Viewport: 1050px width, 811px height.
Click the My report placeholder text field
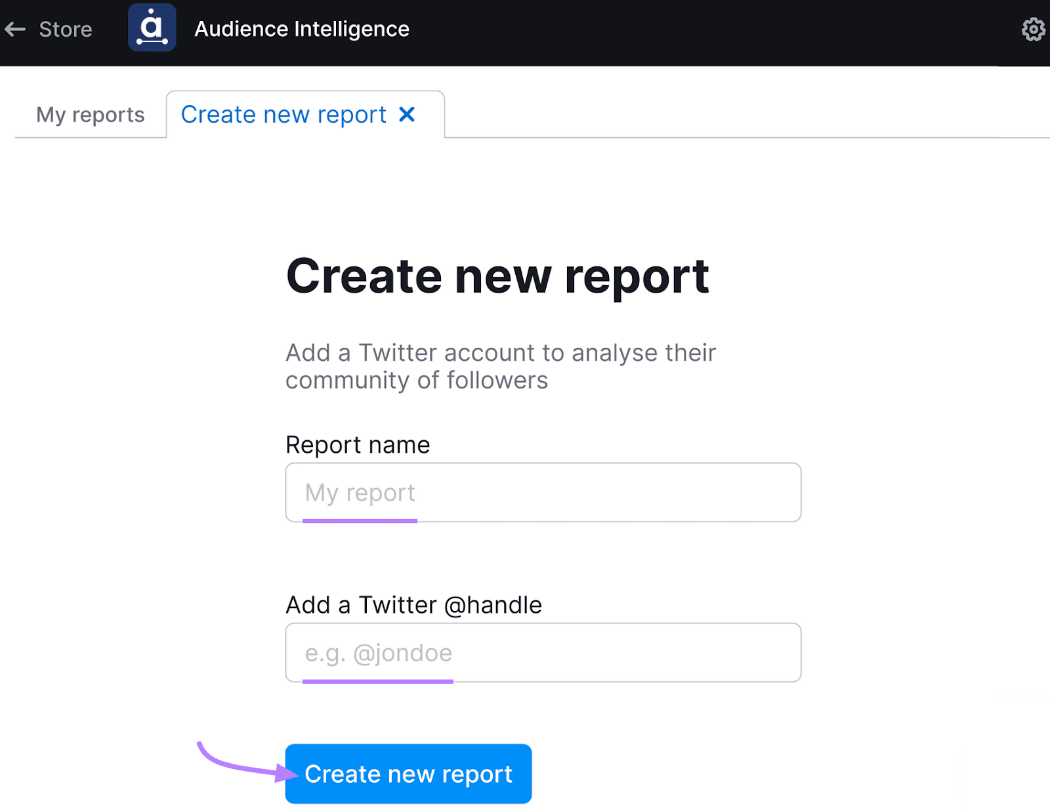(x=542, y=492)
